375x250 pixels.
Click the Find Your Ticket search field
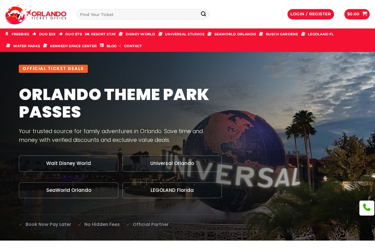coord(139,14)
